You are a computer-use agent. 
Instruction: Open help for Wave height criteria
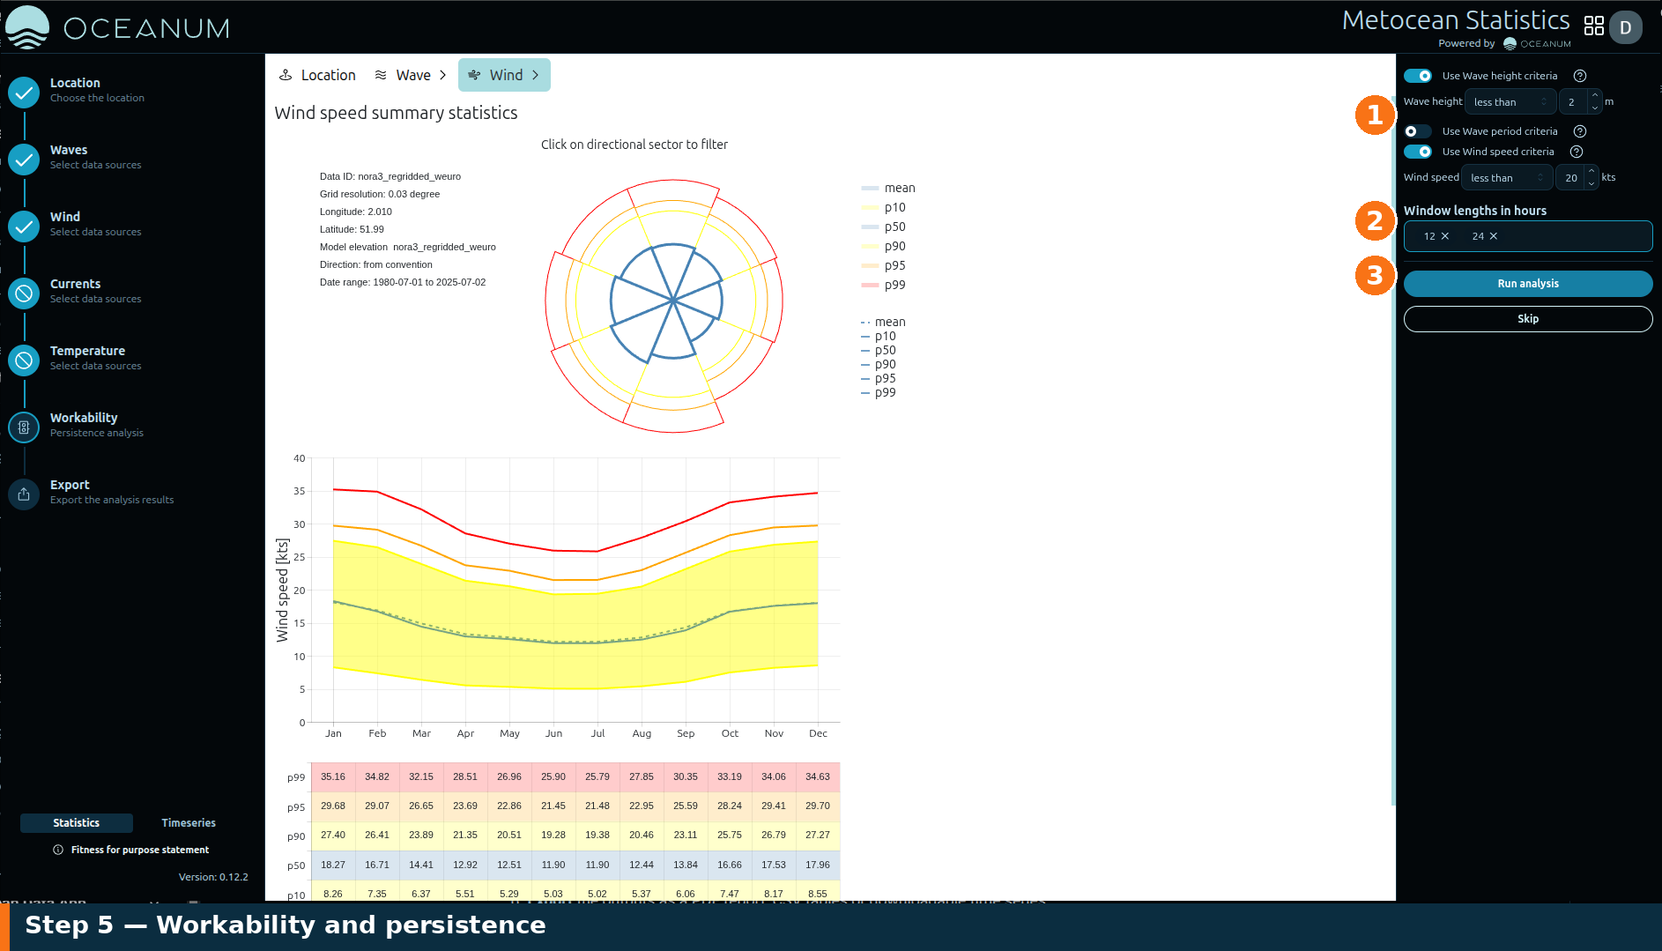point(1580,76)
